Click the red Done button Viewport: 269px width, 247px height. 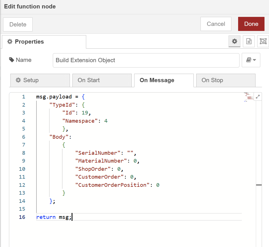tap(251, 24)
